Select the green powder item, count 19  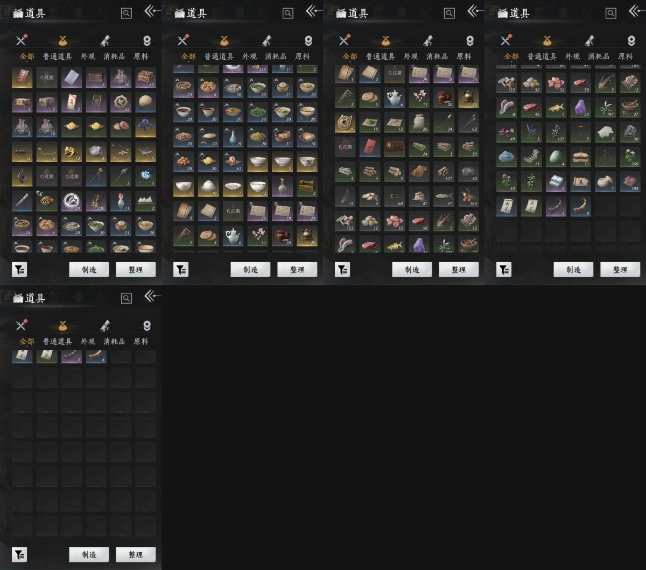(370, 123)
